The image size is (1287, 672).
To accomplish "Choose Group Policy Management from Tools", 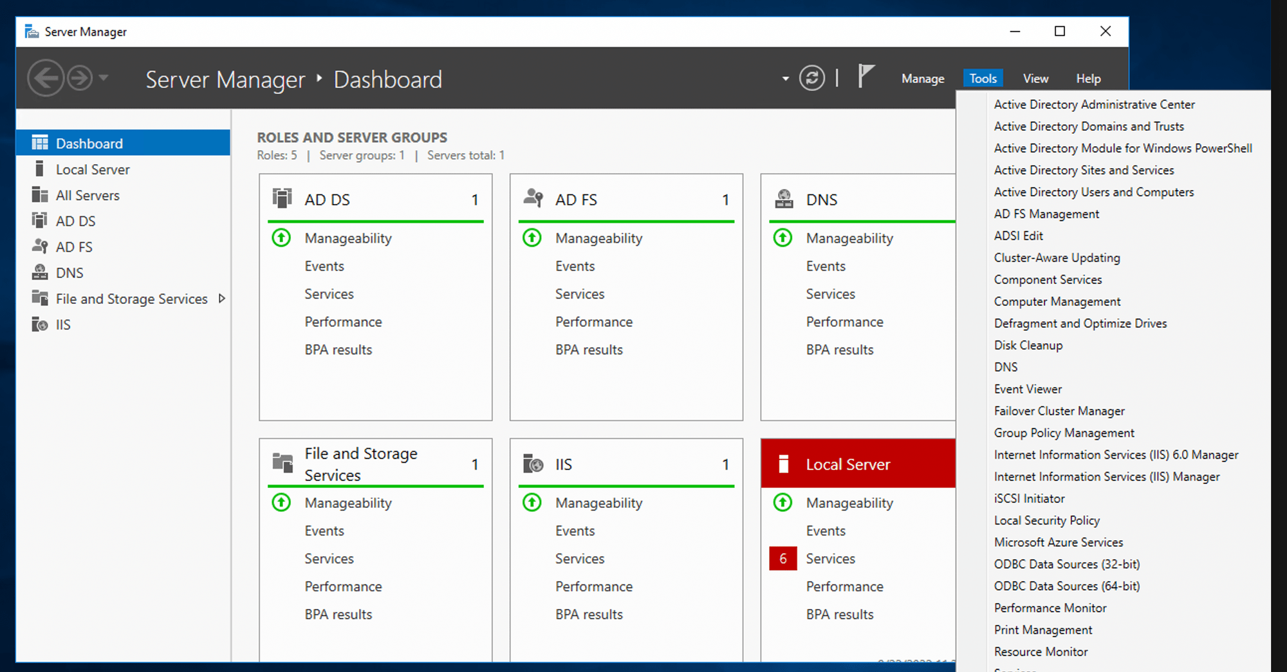I will click(1064, 433).
